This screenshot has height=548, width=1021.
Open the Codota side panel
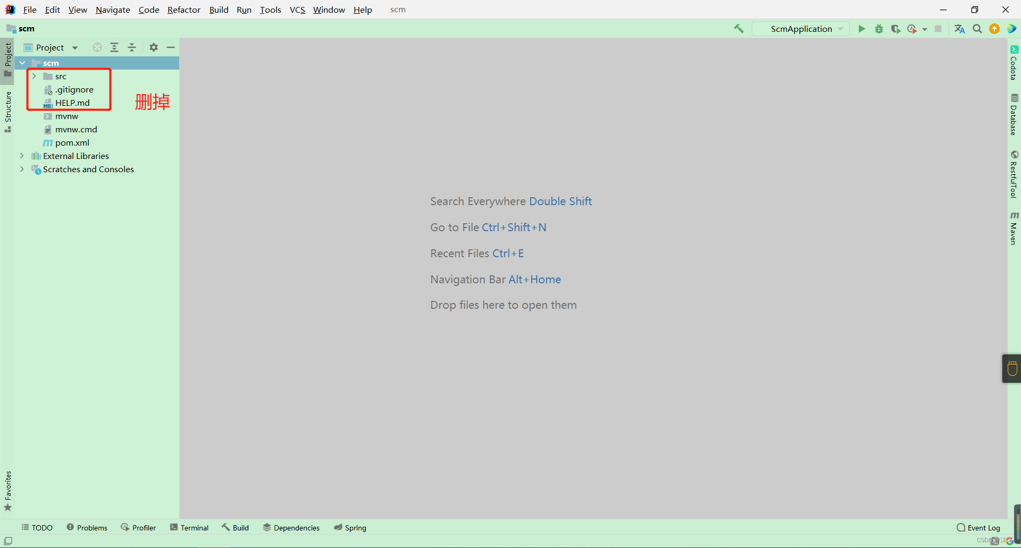[1014, 63]
